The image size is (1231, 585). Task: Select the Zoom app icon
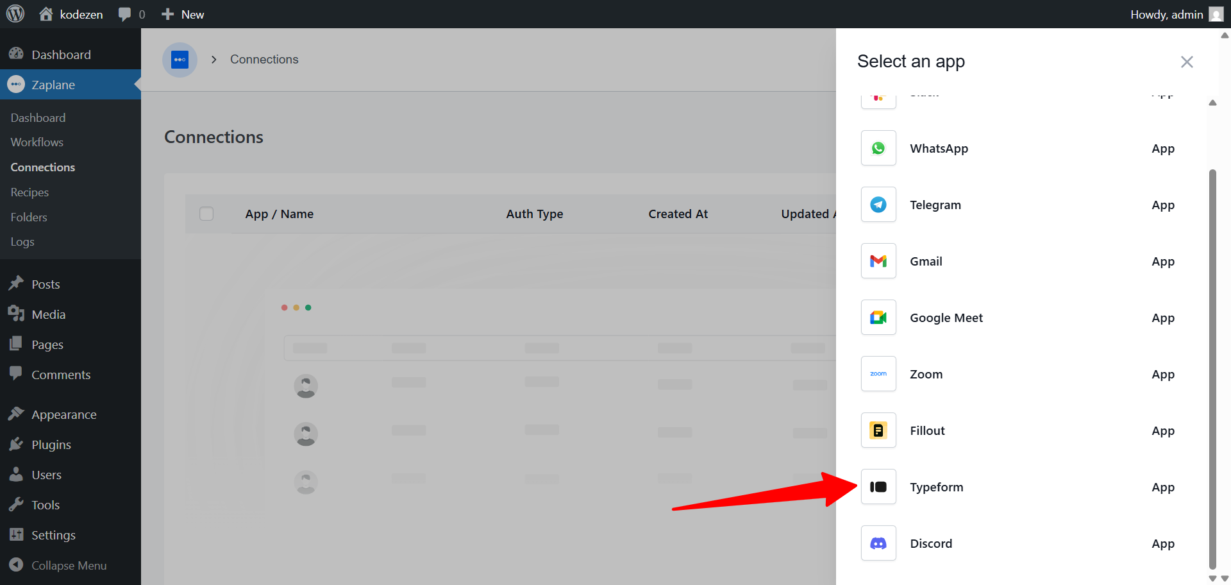coord(878,374)
